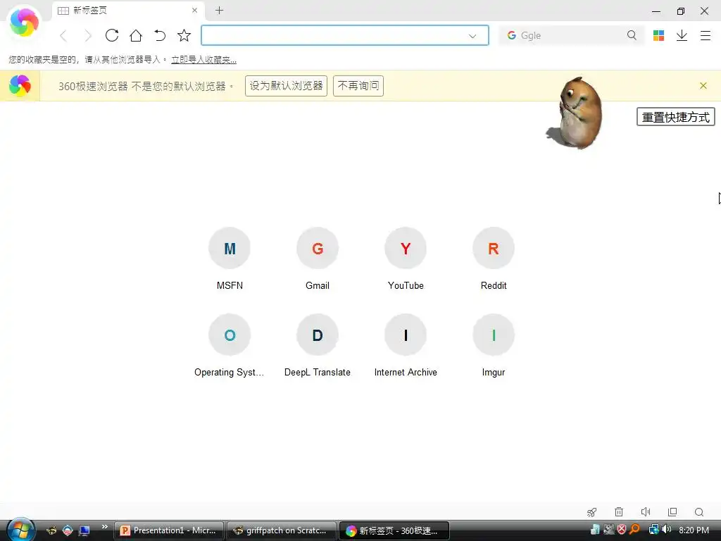Click the Google logo in search box

[511, 35]
